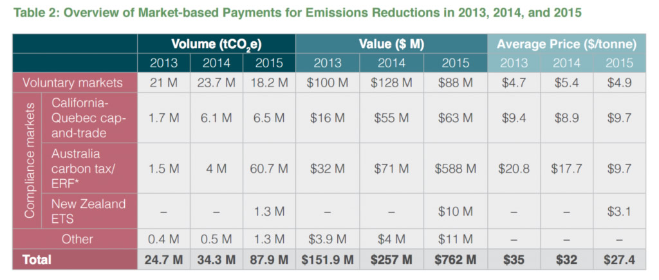Click the $128 M voluntary markets cell

point(391,83)
